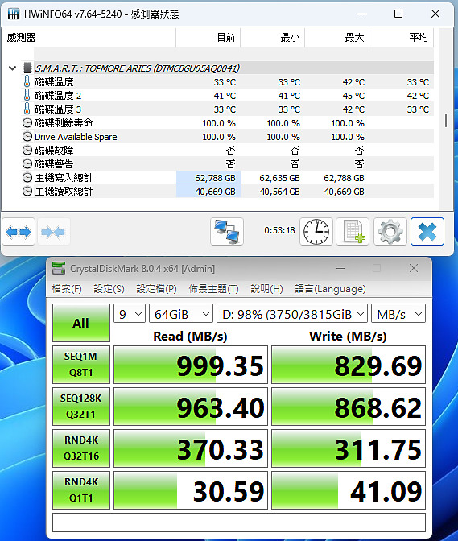Reset the clock timer icon in HWiNFO

(316, 232)
